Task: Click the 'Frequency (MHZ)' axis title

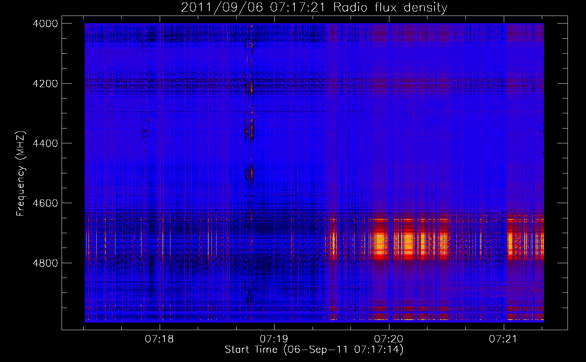Action: click(21, 173)
